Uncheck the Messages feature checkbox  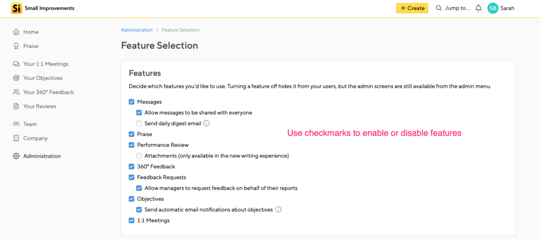coord(131,102)
